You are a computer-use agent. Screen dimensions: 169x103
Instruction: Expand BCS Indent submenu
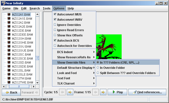click(74, 52)
